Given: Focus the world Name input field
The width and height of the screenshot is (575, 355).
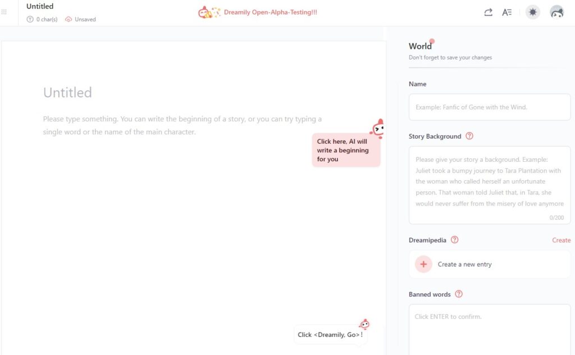Looking at the screenshot, I should (489, 107).
